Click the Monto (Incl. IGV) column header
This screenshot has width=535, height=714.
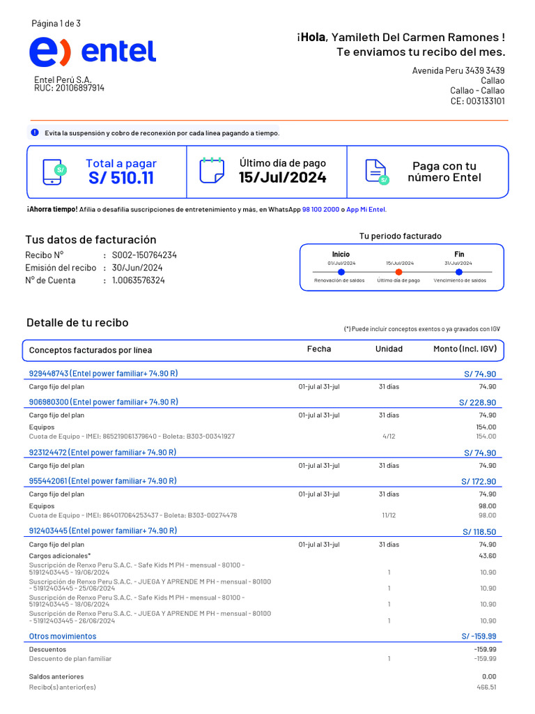click(x=465, y=349)
